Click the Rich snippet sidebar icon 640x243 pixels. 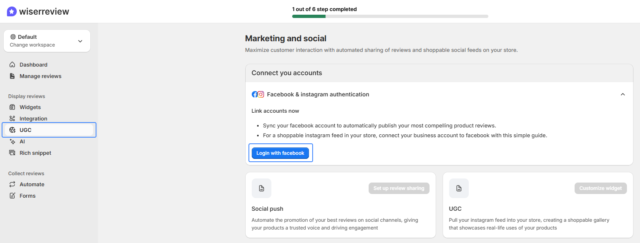(13, 153)
